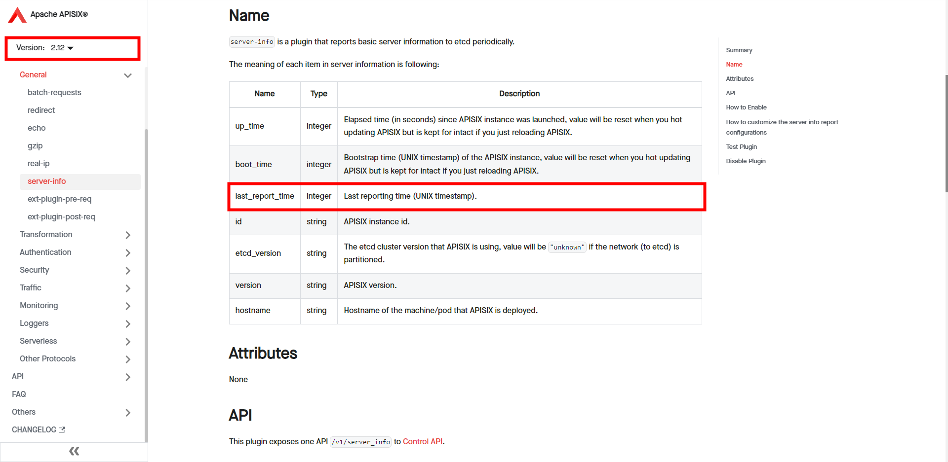Click the page vertical scrollbar

[946, 133]
